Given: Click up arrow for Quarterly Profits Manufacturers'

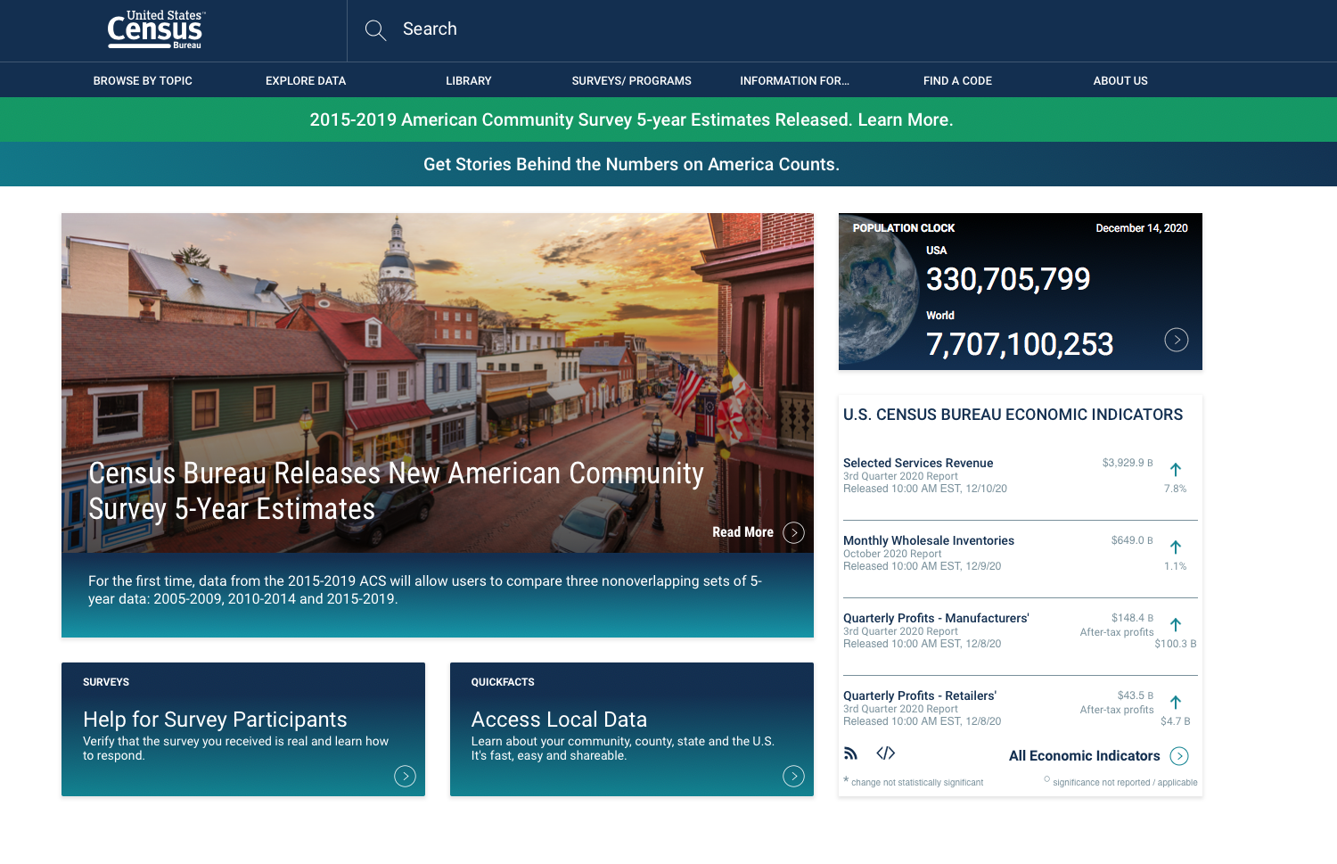Looking at the screenshot, I should [1176, 624].
